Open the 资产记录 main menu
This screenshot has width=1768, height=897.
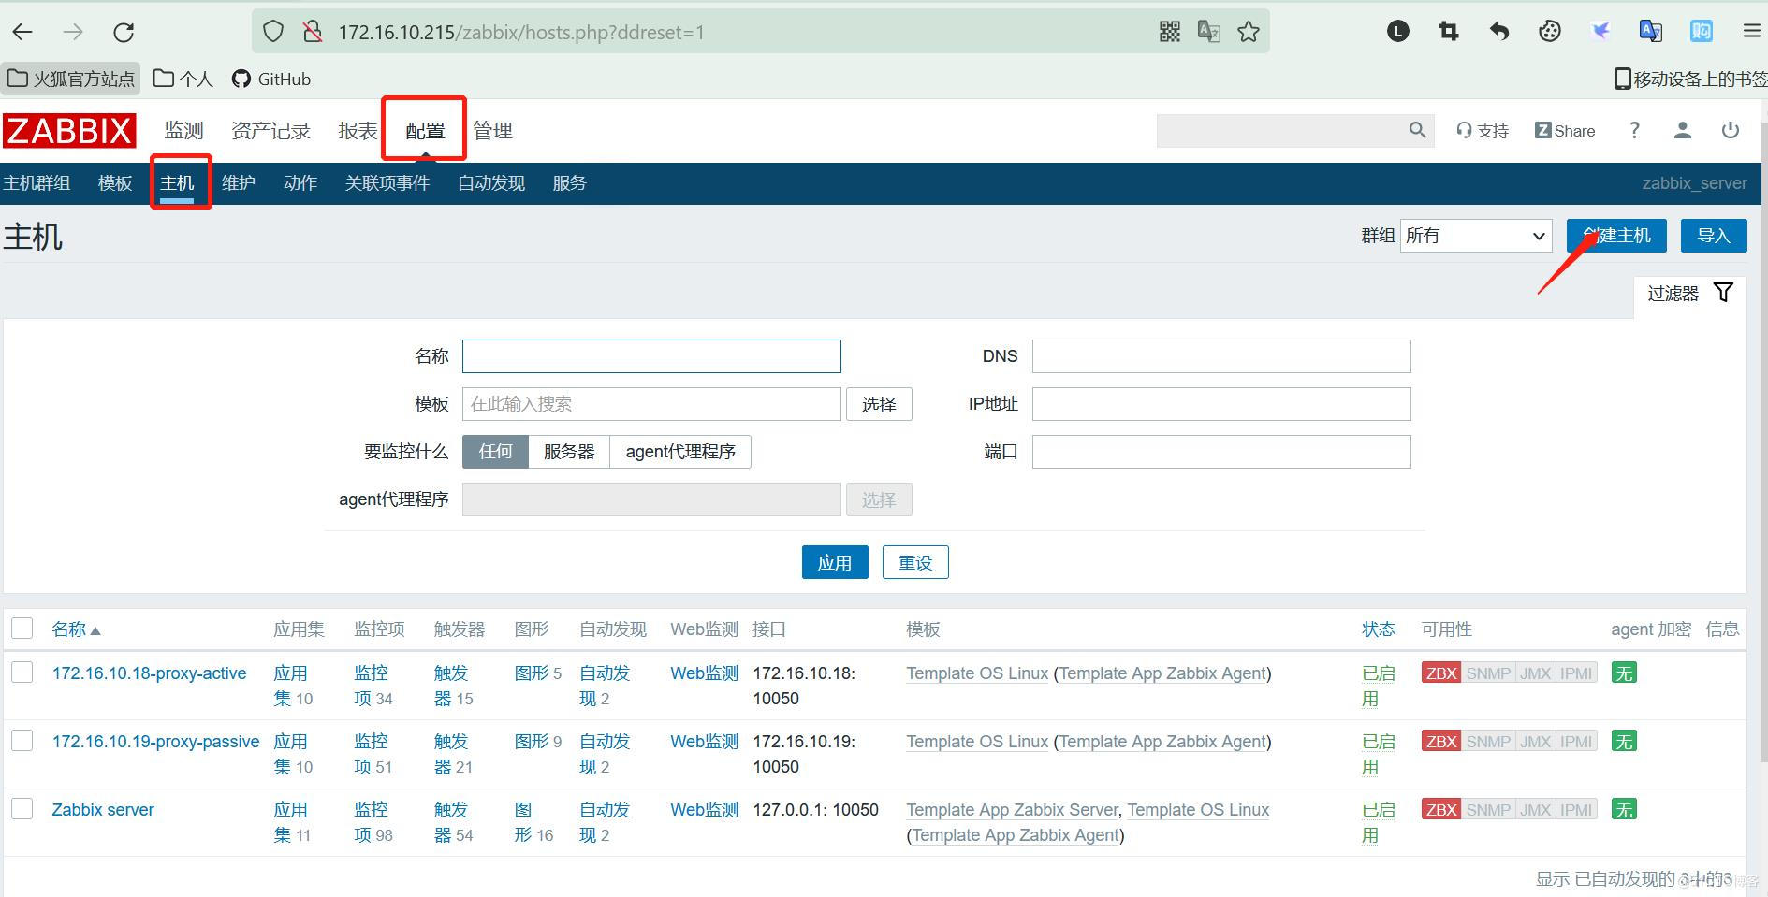(270, 131)
